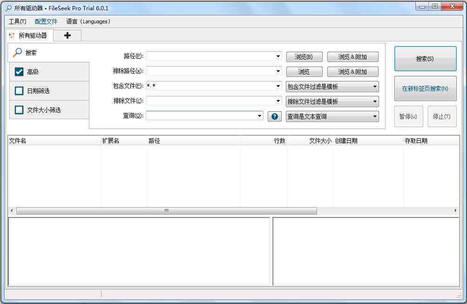
Task: Minimize the FileSeek window
Action: point(422,7)
